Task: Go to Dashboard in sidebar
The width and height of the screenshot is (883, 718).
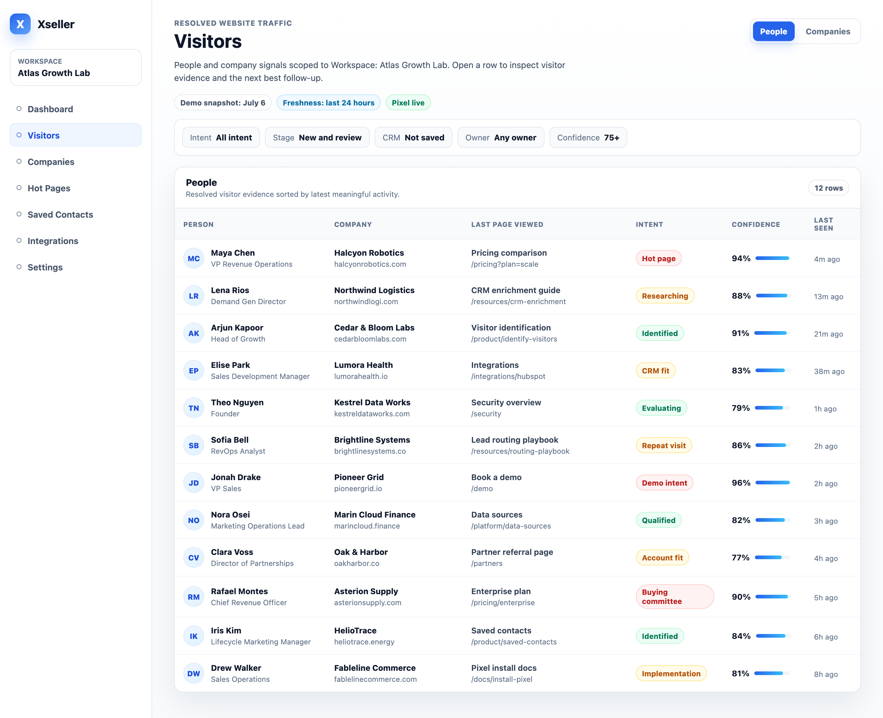Action: [x=76, y=109]
